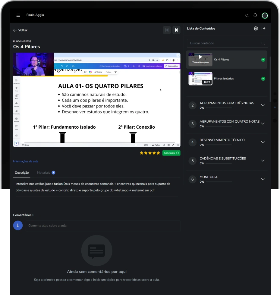This screenshot has width=280, height=295.
Task: Open the user profile avatar circle
Action: point(265,16)
